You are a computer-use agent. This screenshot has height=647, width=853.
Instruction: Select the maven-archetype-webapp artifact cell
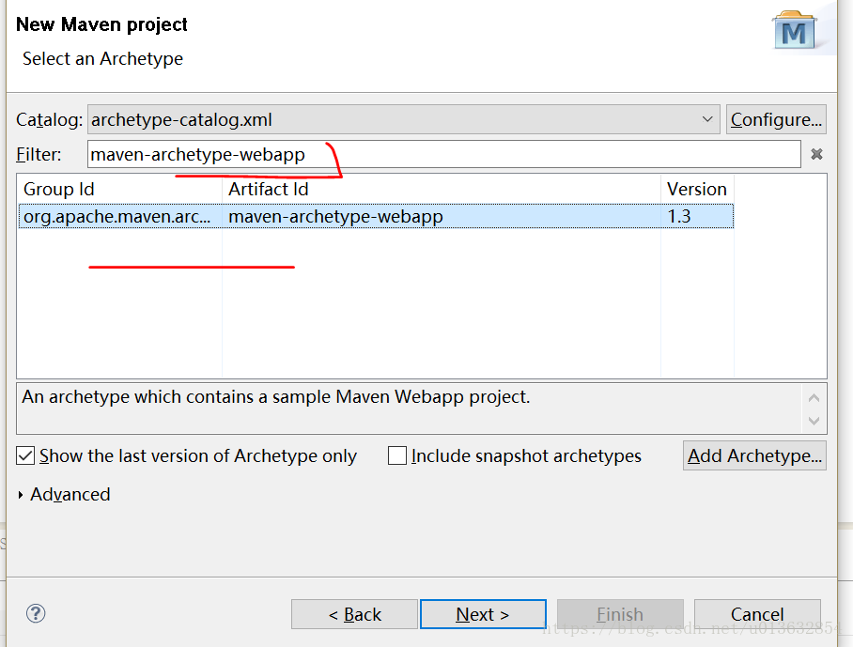tap(442, 216)
